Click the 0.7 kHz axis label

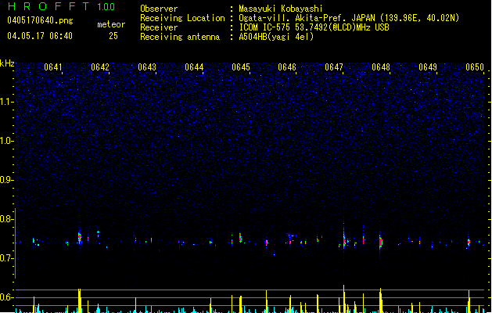[x=7, y=258]
